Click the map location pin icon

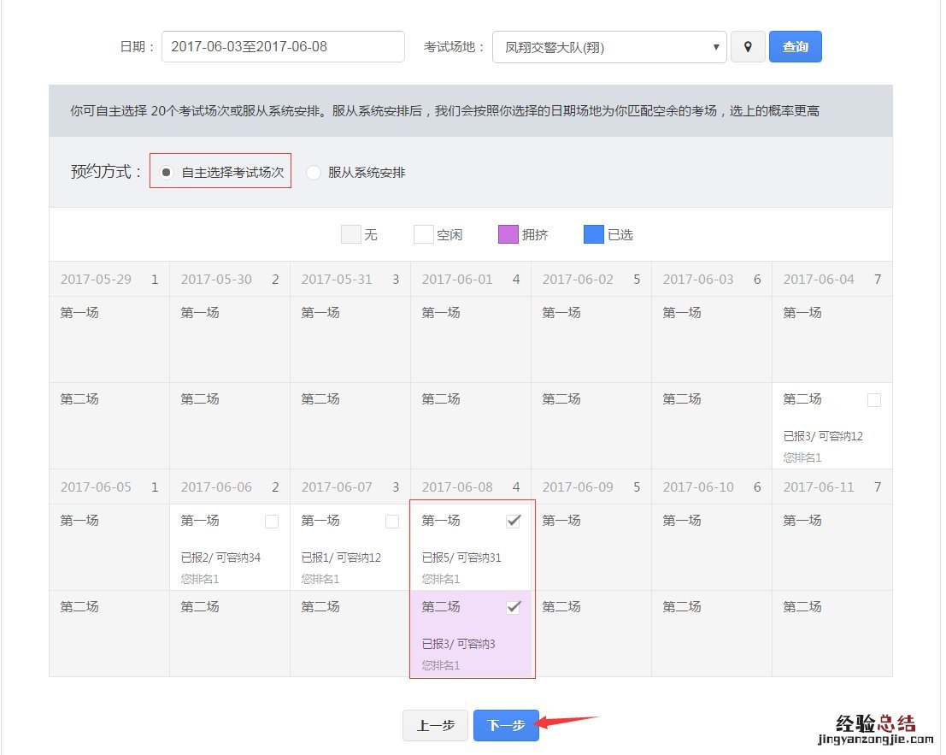point(748,47)
